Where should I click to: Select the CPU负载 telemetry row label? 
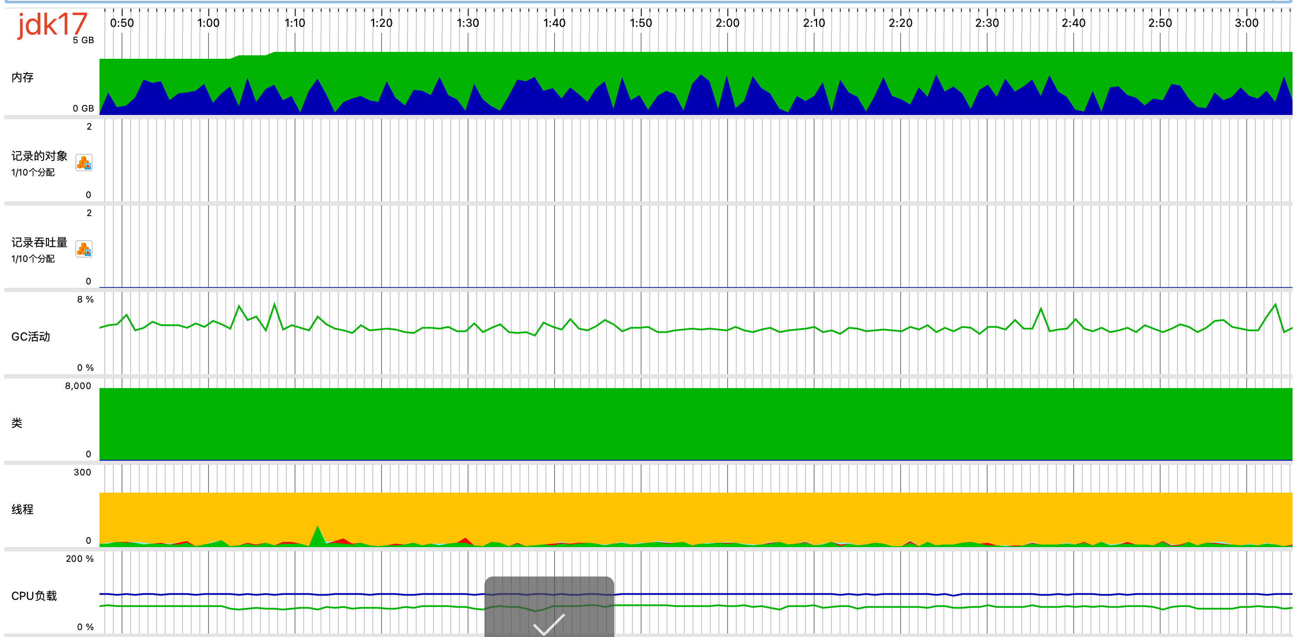[x=34, y=595]
